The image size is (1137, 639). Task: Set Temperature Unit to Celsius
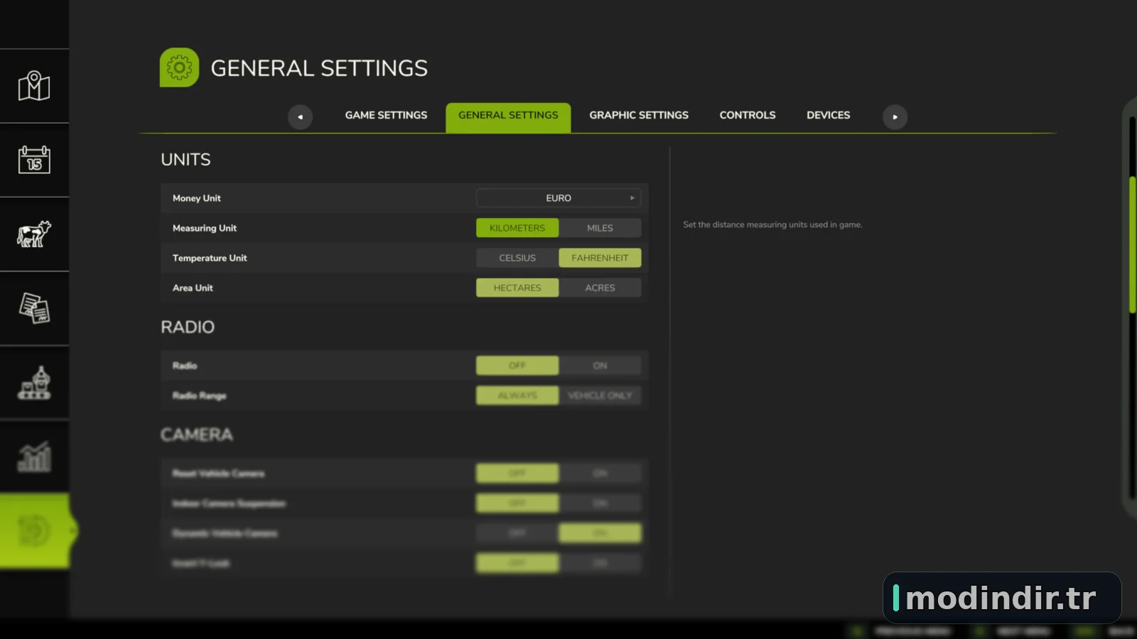(x=517, y=258)
